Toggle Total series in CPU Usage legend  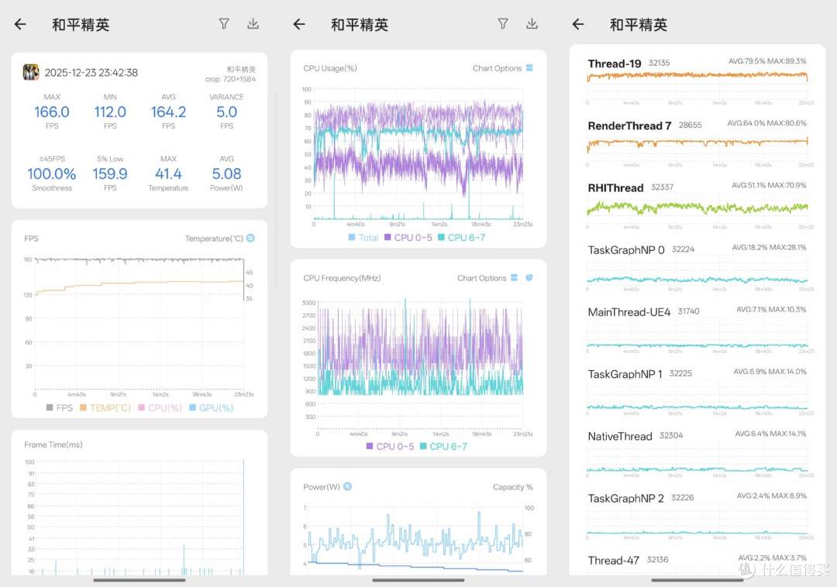363,237
